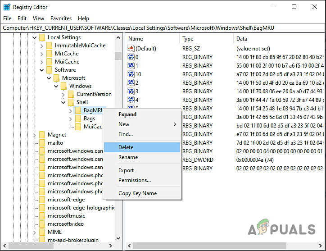The width and height of the screenshot is (326, 251).
Task: Expand the Bags node arrow
Action: point(71,119)
